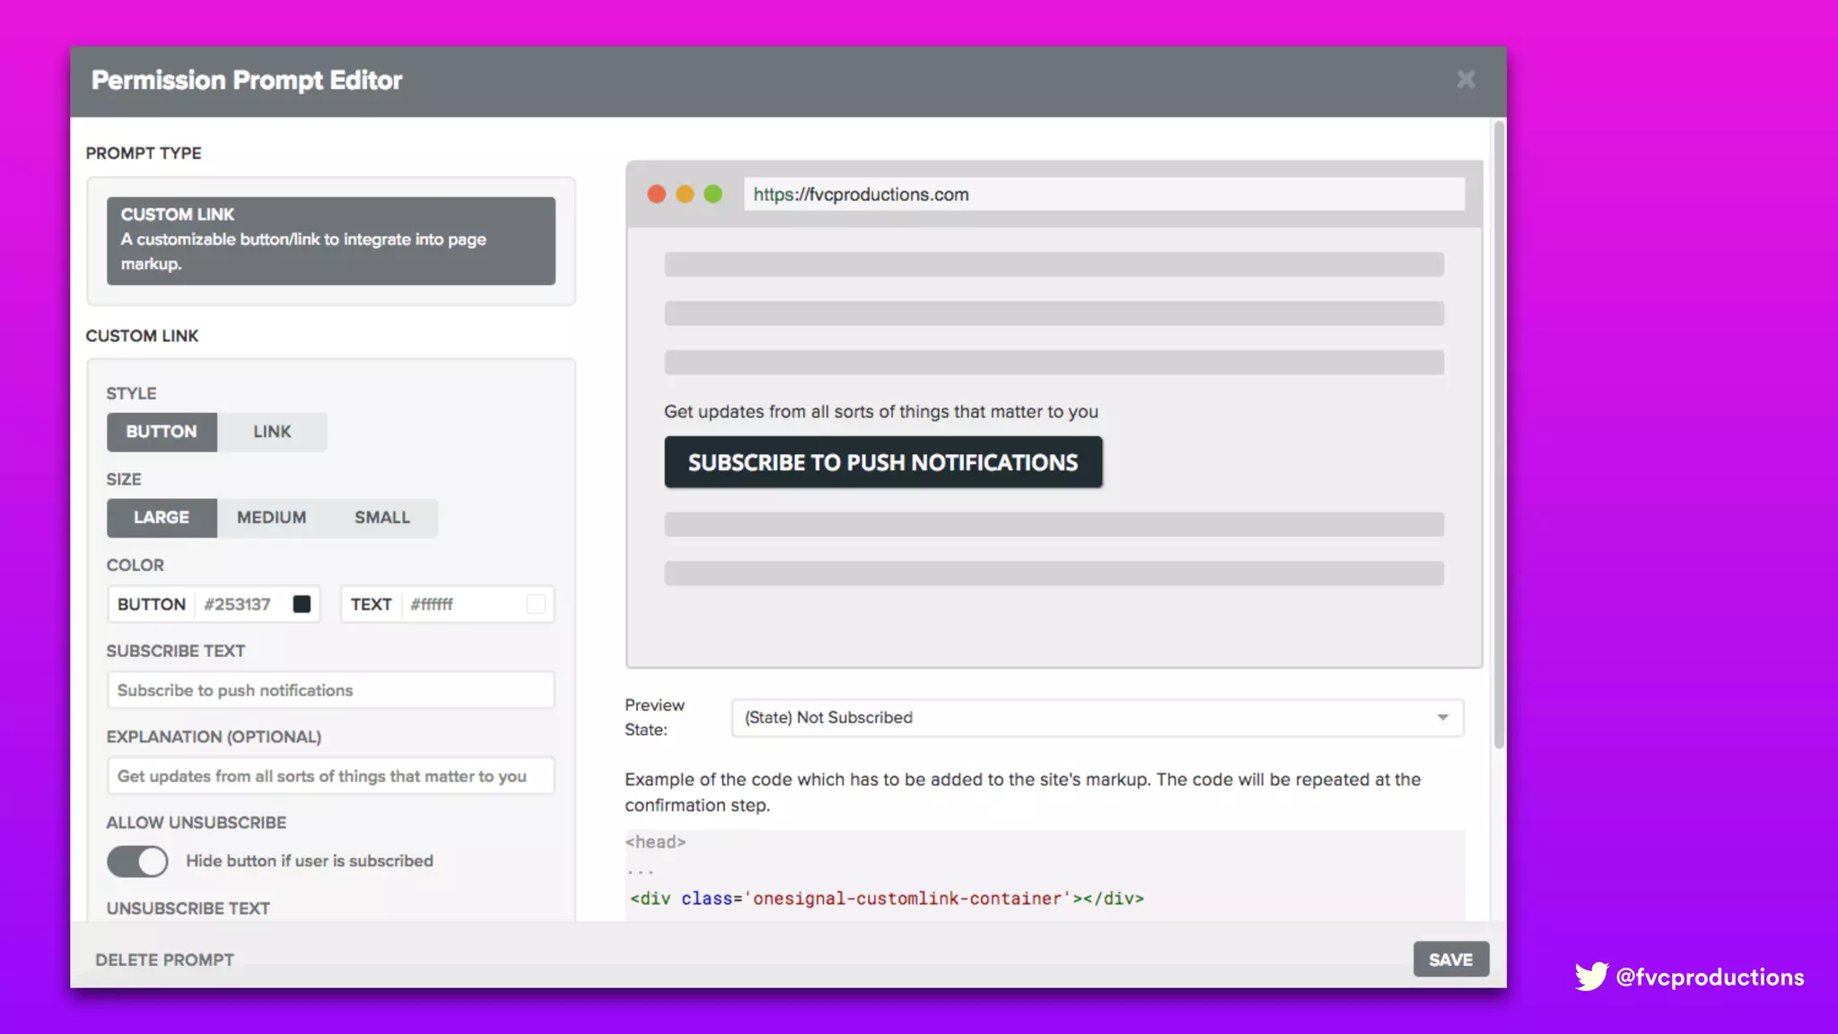The width and height of the screenshot is (1838, 1034).
Task: Click DELETE PROMPT
Action: [x=164, y=960]
